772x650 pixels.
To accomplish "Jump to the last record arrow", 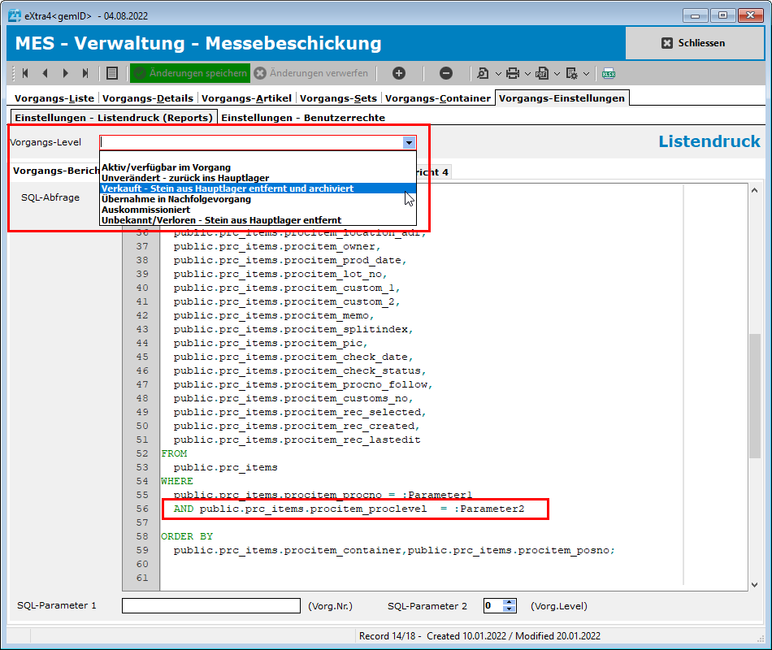I will (x=85, y=73).
